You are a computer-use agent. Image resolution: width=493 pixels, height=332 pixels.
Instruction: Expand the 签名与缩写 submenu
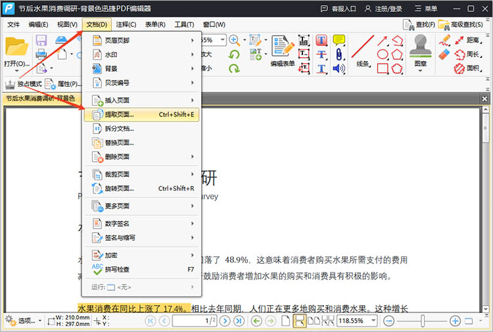click(141, 238)
